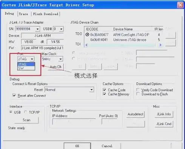
Task: Expand the USB# dropdown
Action: pos(61,29)
